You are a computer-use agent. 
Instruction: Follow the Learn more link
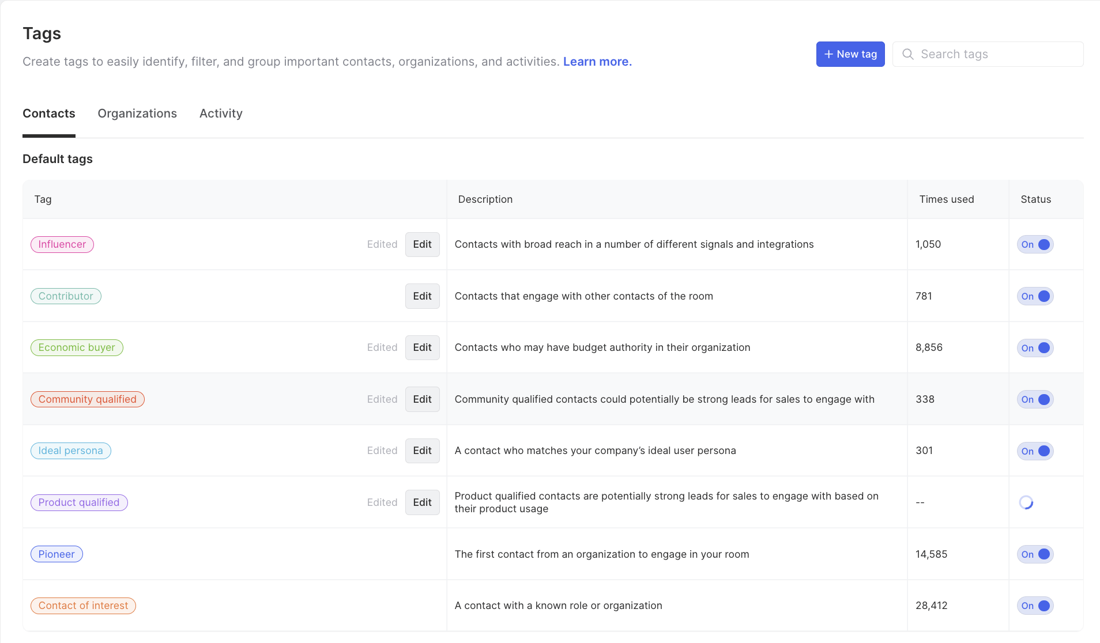[597, 62]
